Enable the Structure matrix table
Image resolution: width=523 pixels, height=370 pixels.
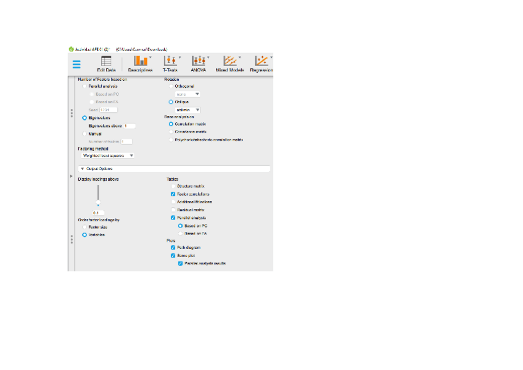173,186
